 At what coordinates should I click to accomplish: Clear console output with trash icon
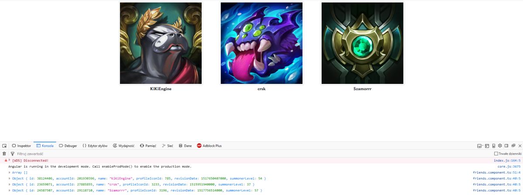coord(4,154)
